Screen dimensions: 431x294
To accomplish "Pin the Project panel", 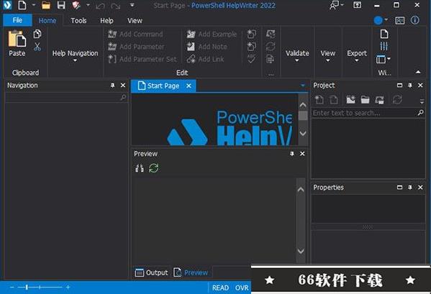I will (410, 86).
